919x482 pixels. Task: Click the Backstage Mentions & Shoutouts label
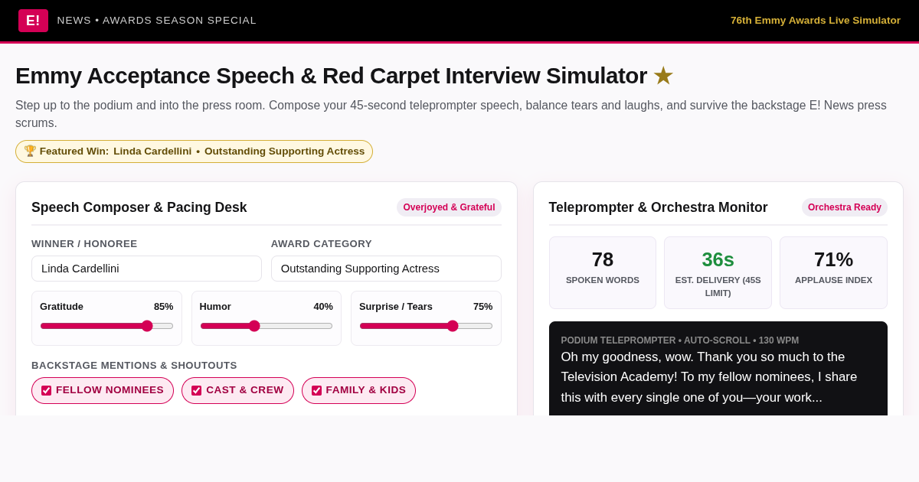click(x=134, y=366)
